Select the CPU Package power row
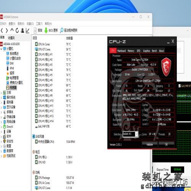 pos(55,178)
